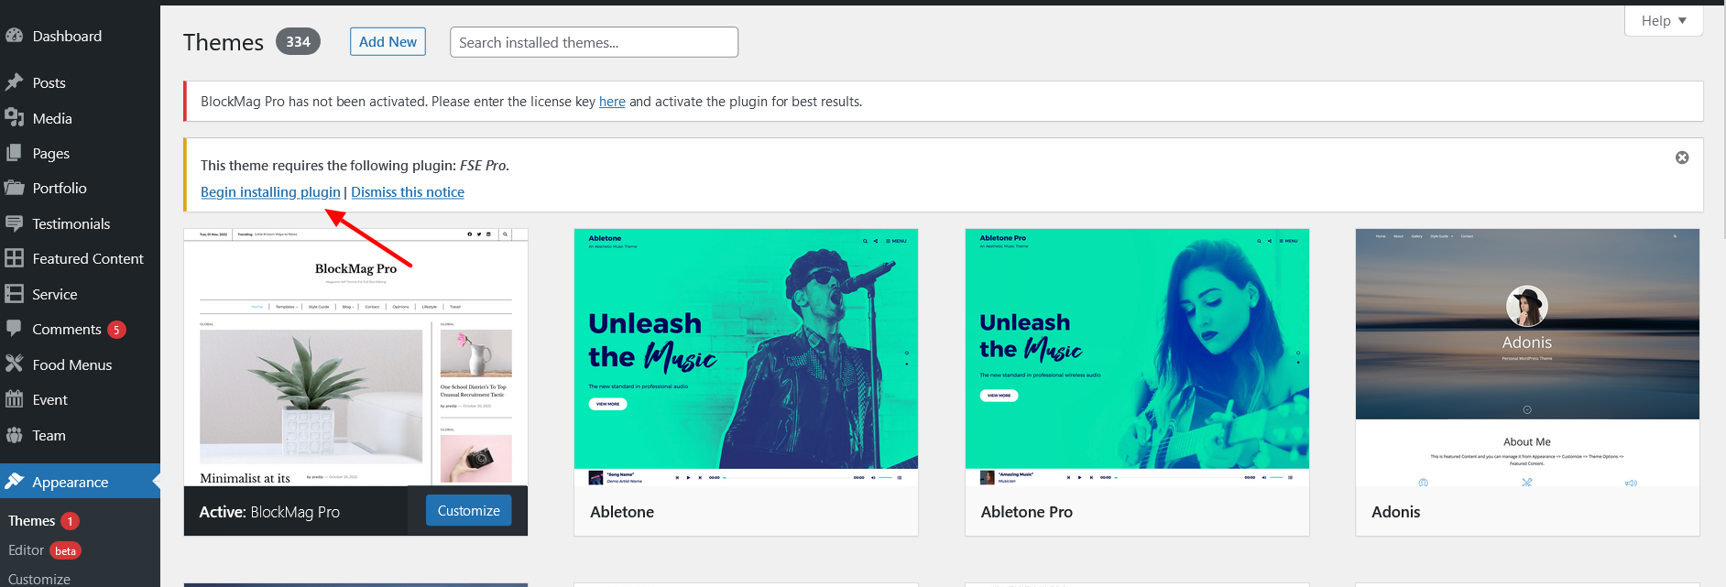Focus the Search installed themes field
The image size is (1726, 587).
pos(594,42)
